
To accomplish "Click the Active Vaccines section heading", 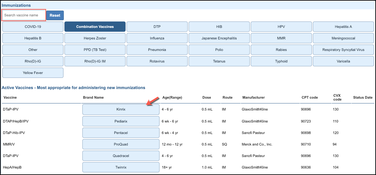I will click(x=73, y=88).
